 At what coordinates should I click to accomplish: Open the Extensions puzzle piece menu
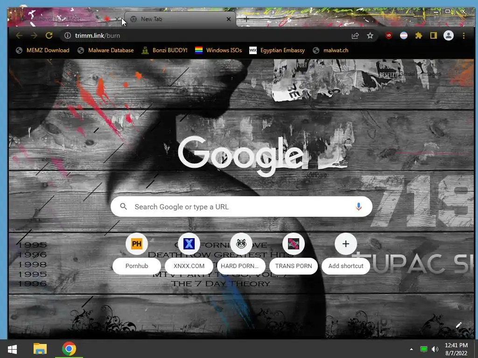click(x=419, y=35)
